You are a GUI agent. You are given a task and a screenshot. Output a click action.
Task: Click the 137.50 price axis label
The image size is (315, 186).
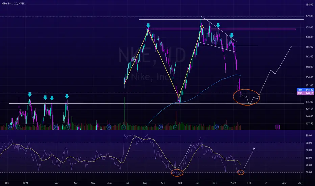(x=309, y=124)
